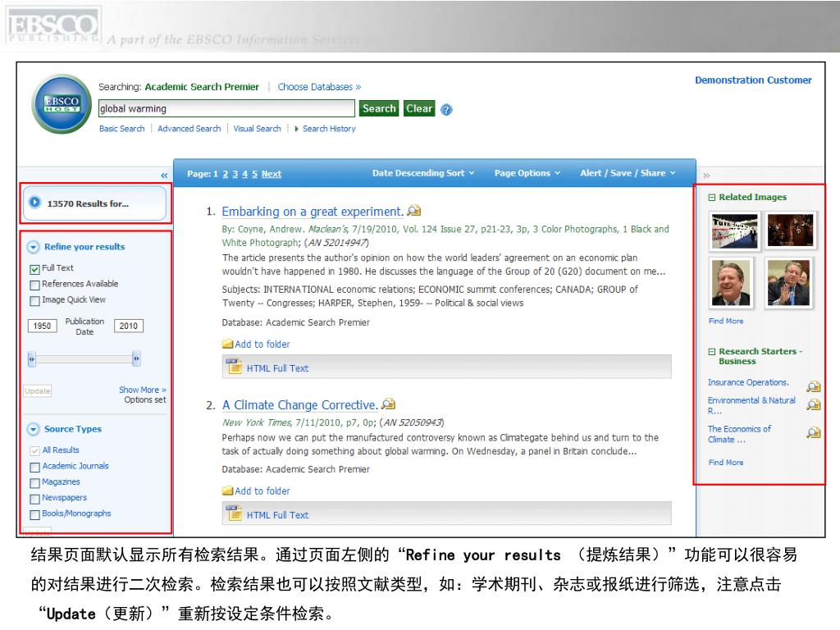Click Next page link
840x630 pixels.
(272, 174)
